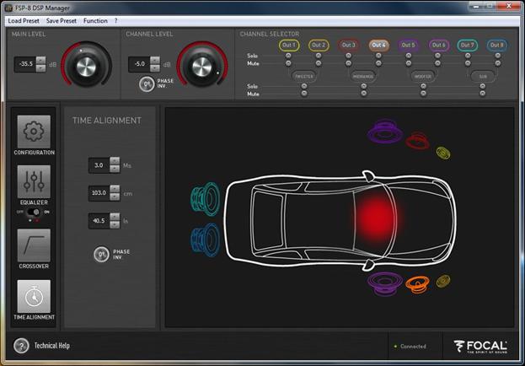Select the Out 7 channel button
Viewport: 525px width, 366px height.
[x=468, y=45]
